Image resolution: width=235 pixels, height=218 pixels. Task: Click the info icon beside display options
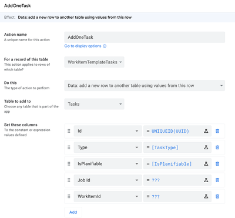point(105,46)
